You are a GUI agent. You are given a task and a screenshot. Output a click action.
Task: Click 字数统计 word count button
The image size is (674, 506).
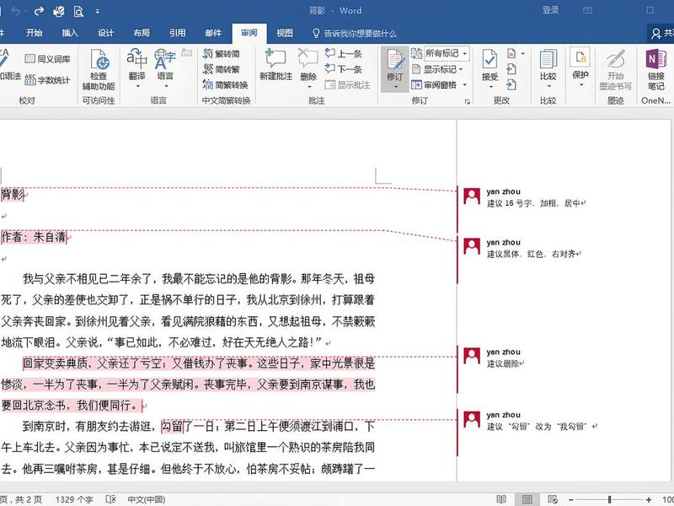point(47,80)
